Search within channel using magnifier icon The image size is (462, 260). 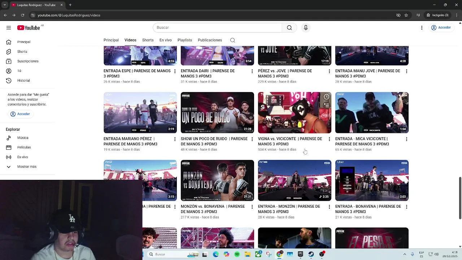[232, 40]
